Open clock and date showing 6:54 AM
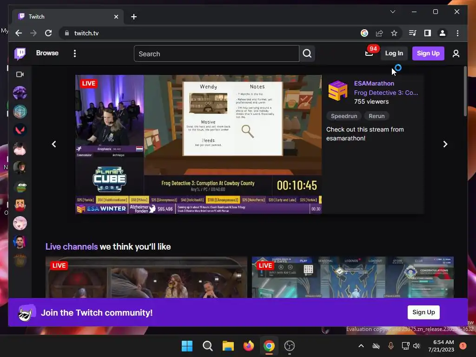 (441, 346)
